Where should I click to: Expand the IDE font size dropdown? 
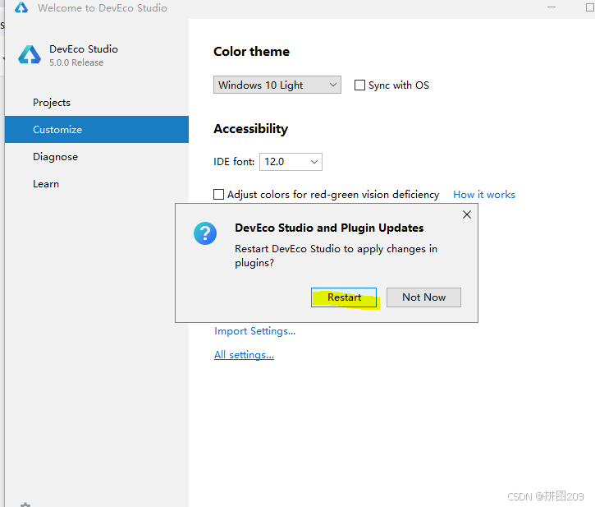291,162
